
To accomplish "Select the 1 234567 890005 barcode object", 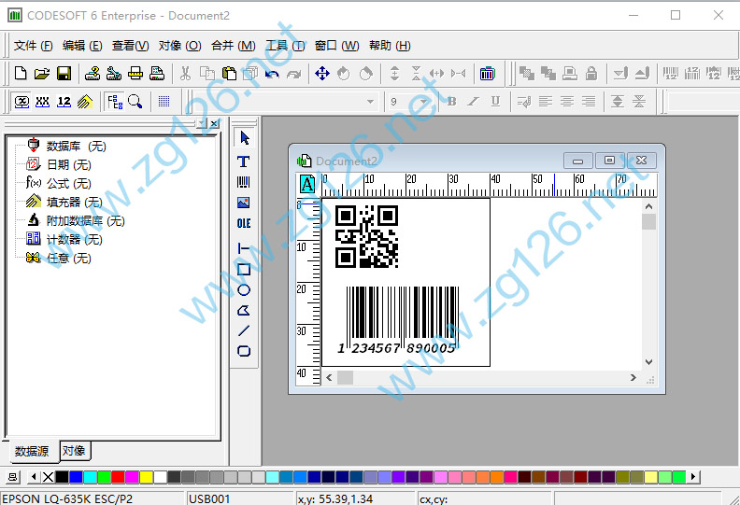I will coord(397,320).
